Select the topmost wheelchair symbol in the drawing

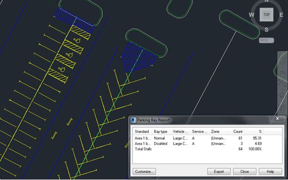pos(77,40)
